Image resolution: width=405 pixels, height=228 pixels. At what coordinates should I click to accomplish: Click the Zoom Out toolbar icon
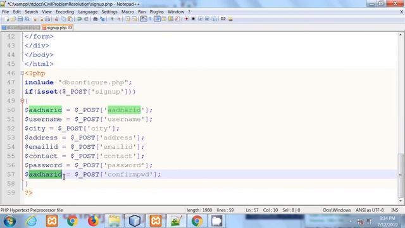119,19
